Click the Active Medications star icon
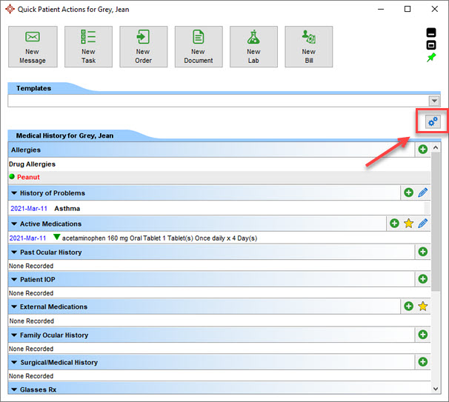 408,224
